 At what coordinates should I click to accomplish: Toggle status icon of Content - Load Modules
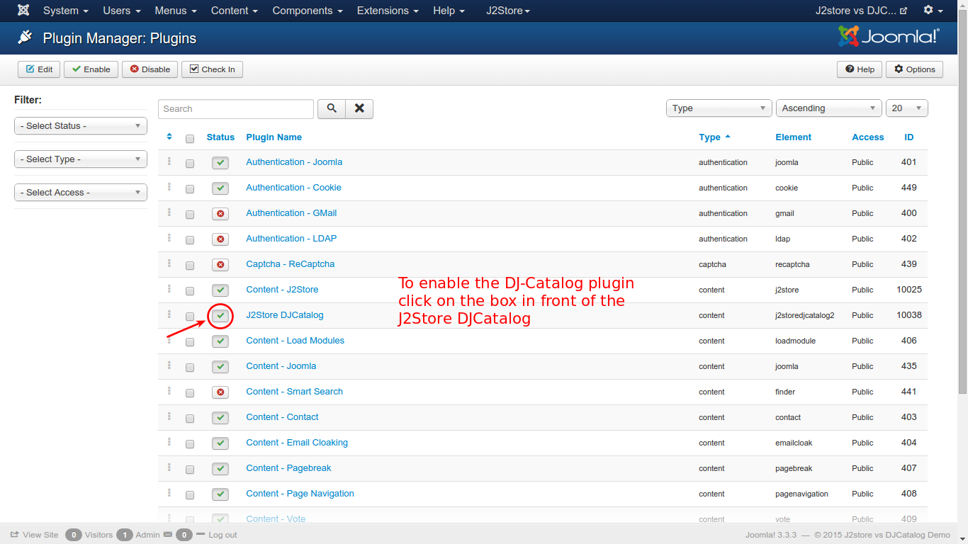pos(220,341)
